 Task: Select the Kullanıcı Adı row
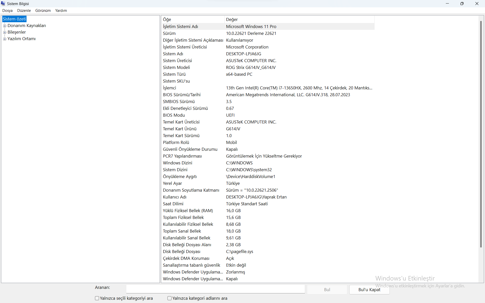268,197
